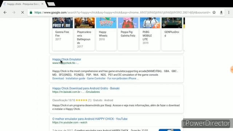Select the Peppa Pig: Galinha Feliz card title

[128, 34]
